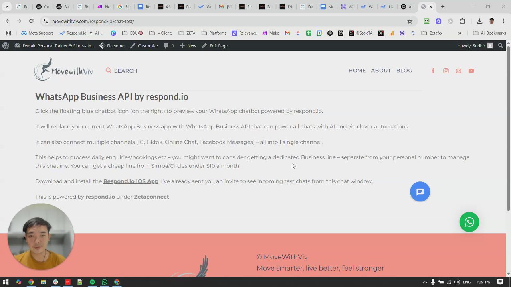Open the Howdy, Sudhir account menu

(475, 46)
